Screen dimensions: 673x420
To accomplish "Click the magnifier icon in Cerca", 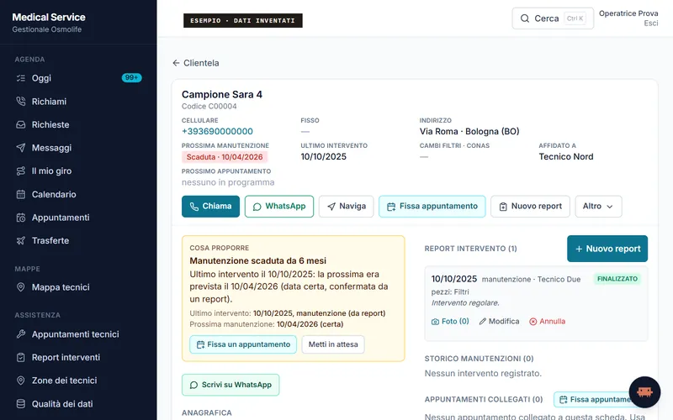I will [x=524, y=18].
